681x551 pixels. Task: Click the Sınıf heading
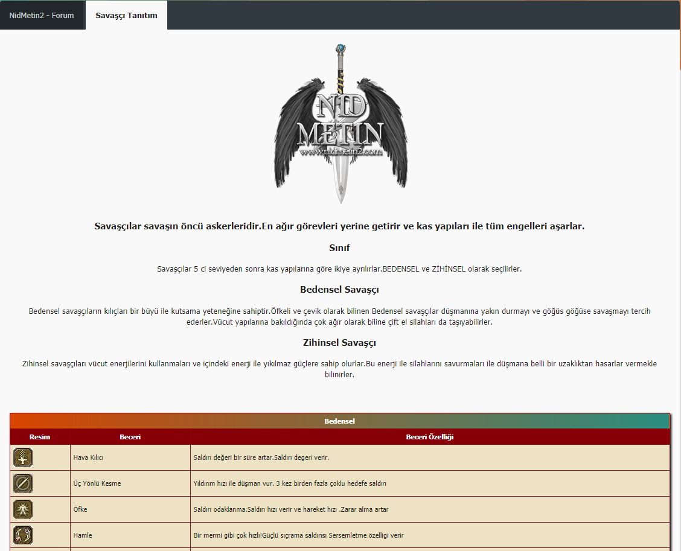click(340, 248)
